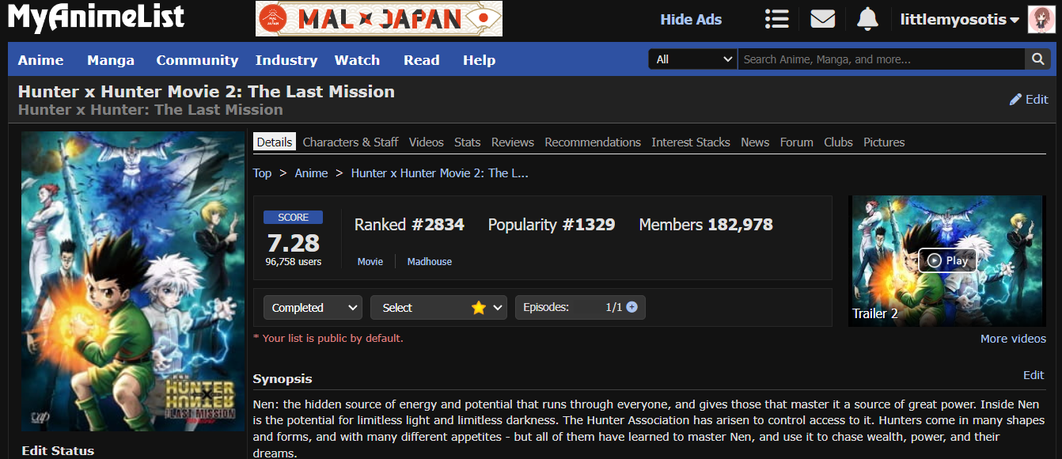
Task: Open the Completed status dropdown
Action: (313, 308)
